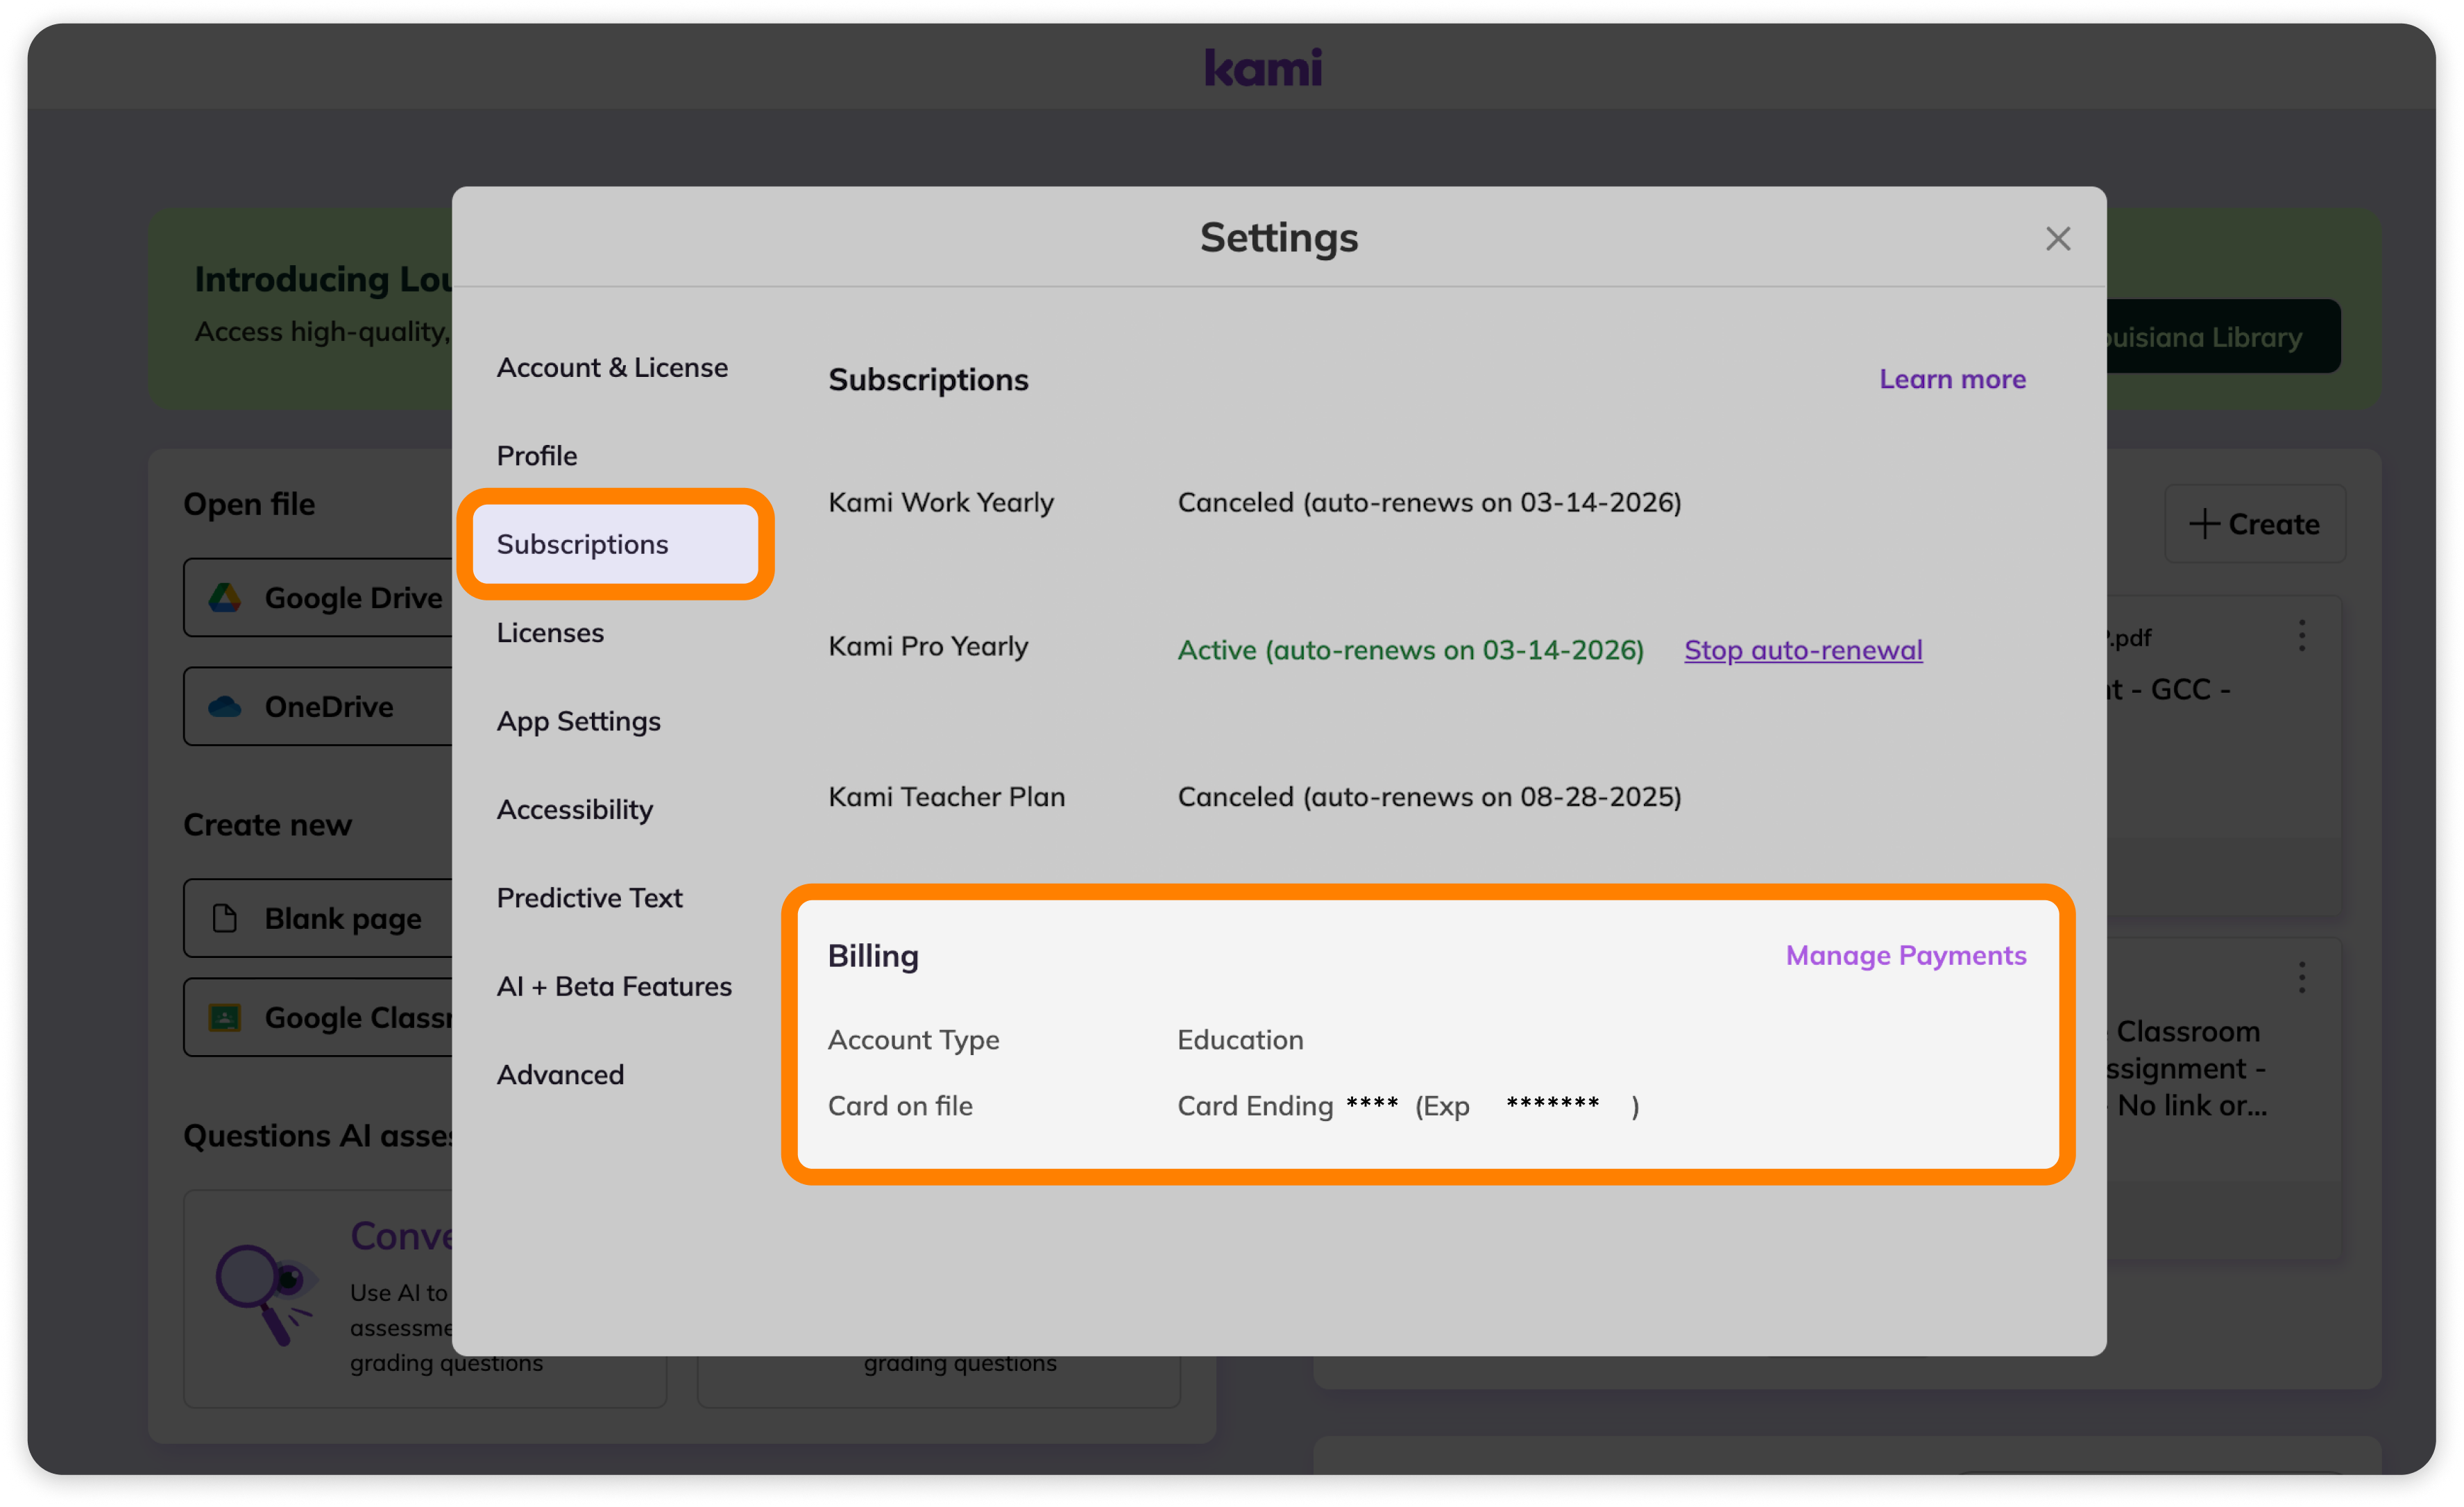Click the Card Ending masked number text
This screenshot has height=1507, width=2464.
1407,1106
